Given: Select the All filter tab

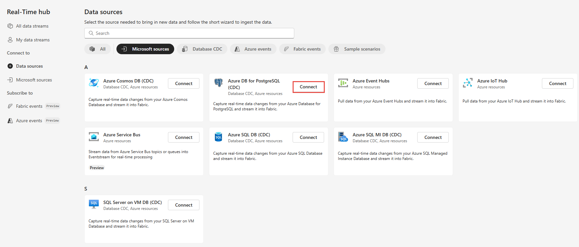Looking at the screenshot, I should point(98,49).
